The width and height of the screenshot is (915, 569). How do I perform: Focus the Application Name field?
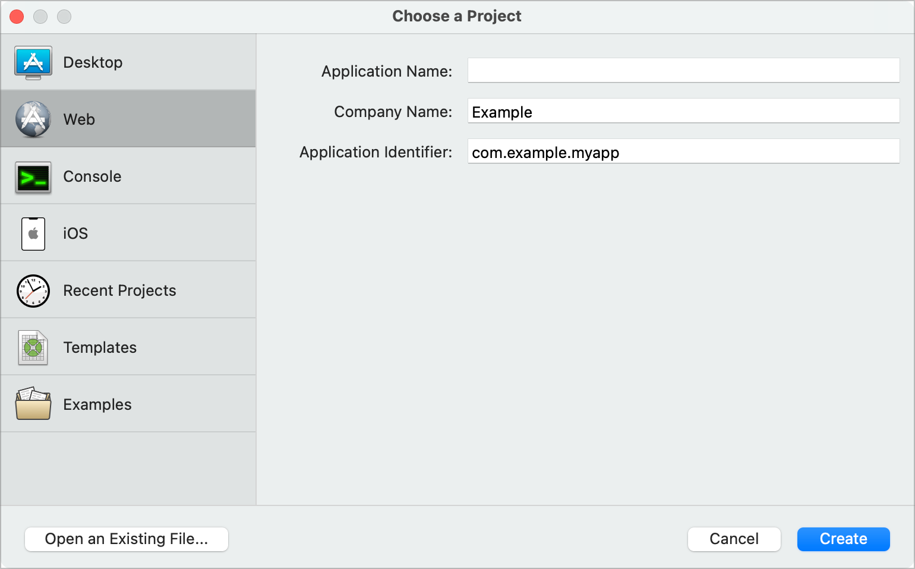(684, 70)
